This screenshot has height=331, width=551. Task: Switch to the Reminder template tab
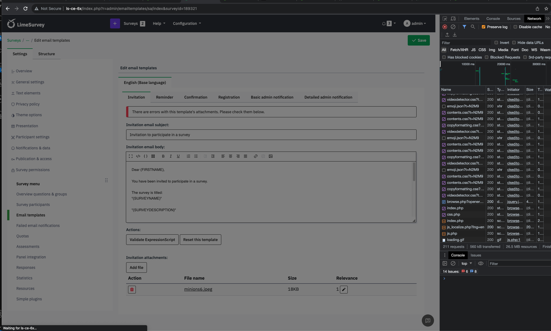point(164,97)
